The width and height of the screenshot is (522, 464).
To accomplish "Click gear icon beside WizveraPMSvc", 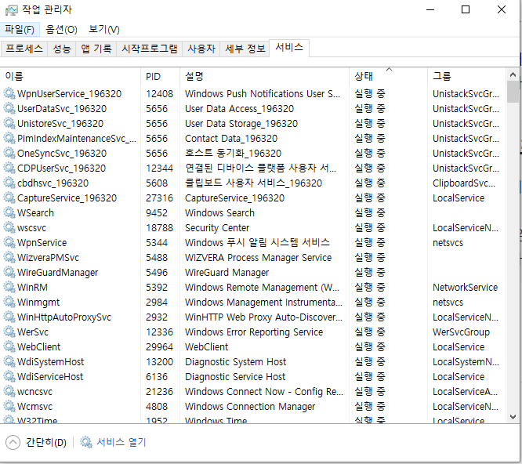I will [x=9, y=257].
